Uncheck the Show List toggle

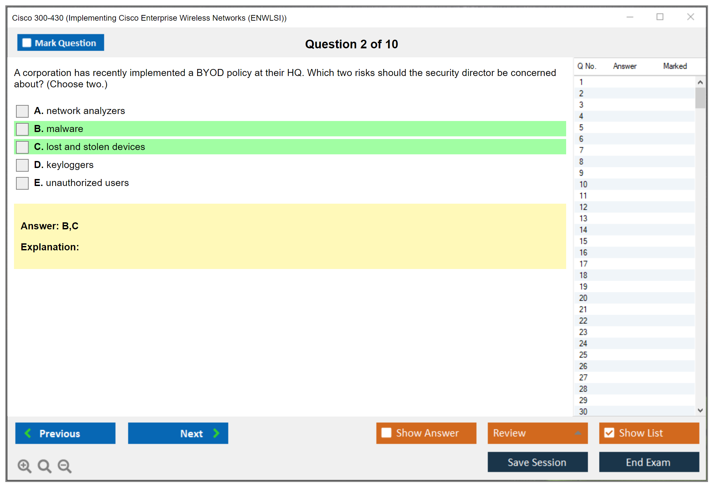point(609,433)
